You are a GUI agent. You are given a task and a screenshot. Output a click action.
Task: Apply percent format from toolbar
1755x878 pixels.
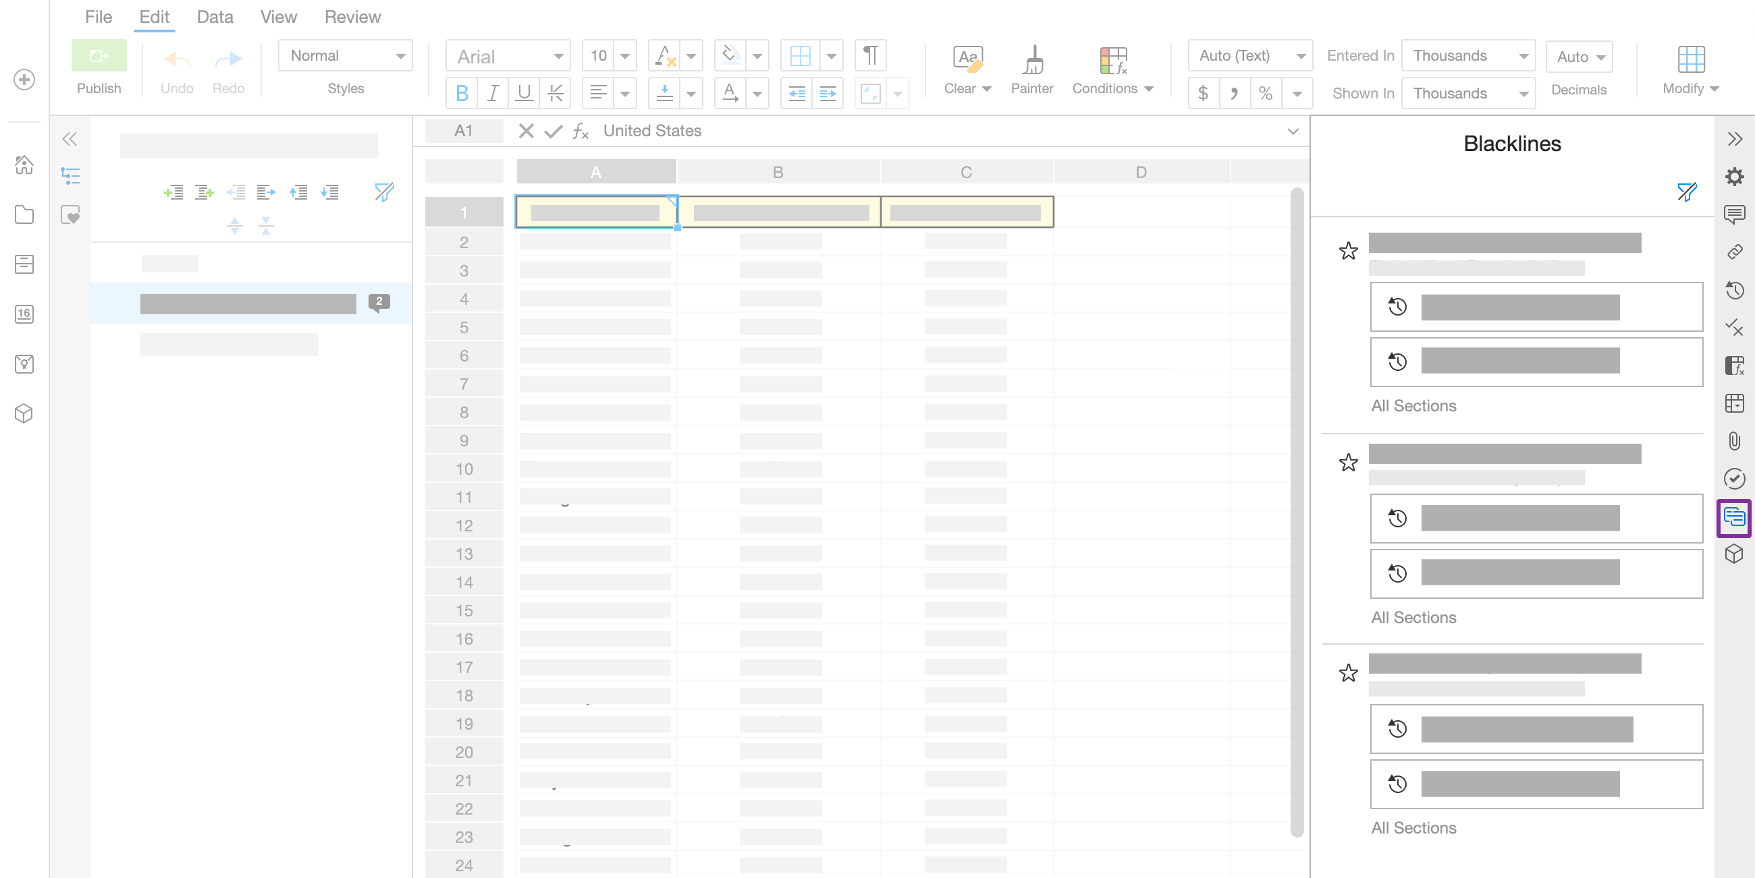[x=1266, y=92]
